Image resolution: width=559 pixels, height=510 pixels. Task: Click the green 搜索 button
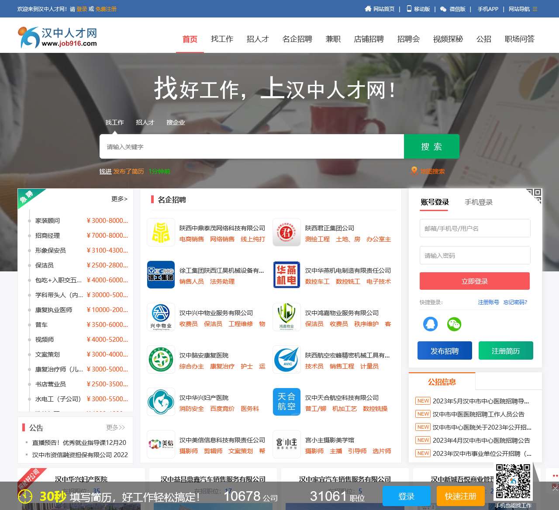(431, 146)
